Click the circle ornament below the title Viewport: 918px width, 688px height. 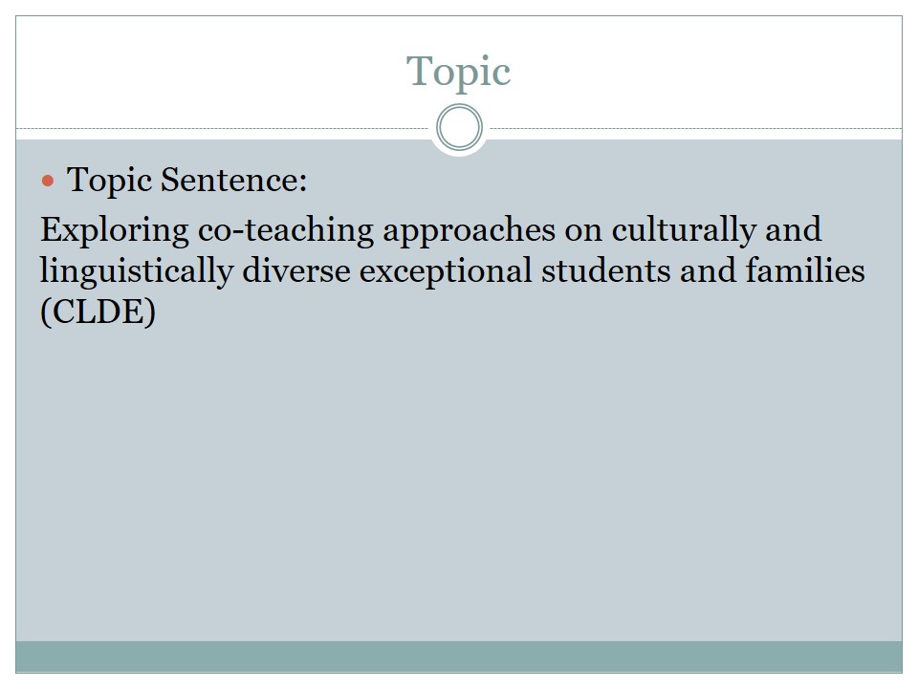click(459, 128)
